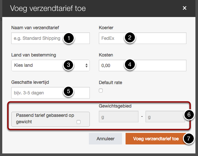The image size is (198, 156).
Task: Click the numbered marker 5 badge
Action: tap(69, 92)
